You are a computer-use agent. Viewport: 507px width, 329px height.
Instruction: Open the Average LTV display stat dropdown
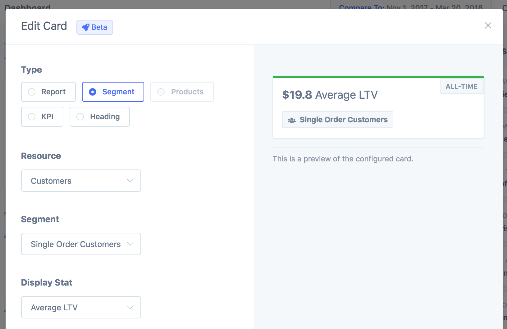pos(81,307)
